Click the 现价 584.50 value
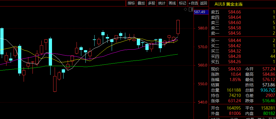This screenshot has height=119, width=276. [234, 69]
